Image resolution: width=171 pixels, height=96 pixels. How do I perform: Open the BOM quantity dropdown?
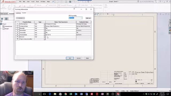[81, 18]
